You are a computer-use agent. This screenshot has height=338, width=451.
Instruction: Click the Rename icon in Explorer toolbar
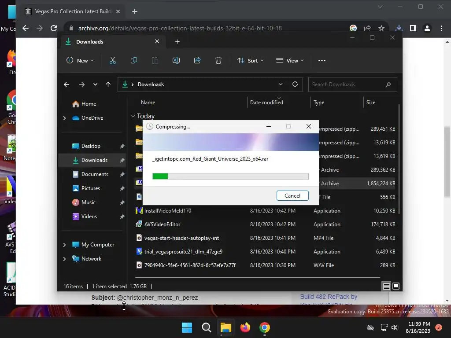click(176, 61)
